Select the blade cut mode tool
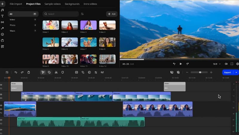The image size is (239, 135). [49, 72]
